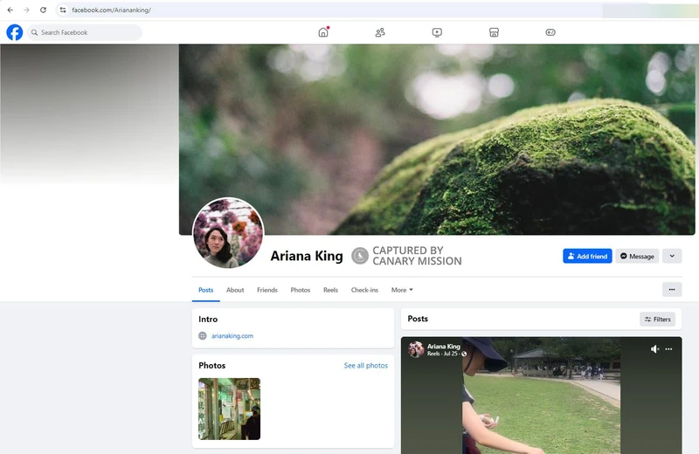Switch to the Check-ins tab
The image size is (699, 454).
364,290
